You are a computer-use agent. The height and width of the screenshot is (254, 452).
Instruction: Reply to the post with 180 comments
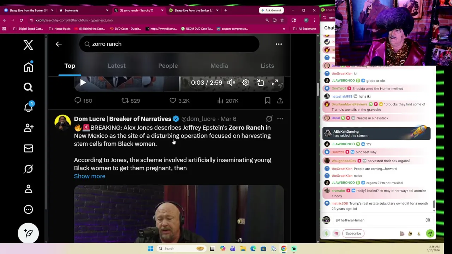[83, 101]
